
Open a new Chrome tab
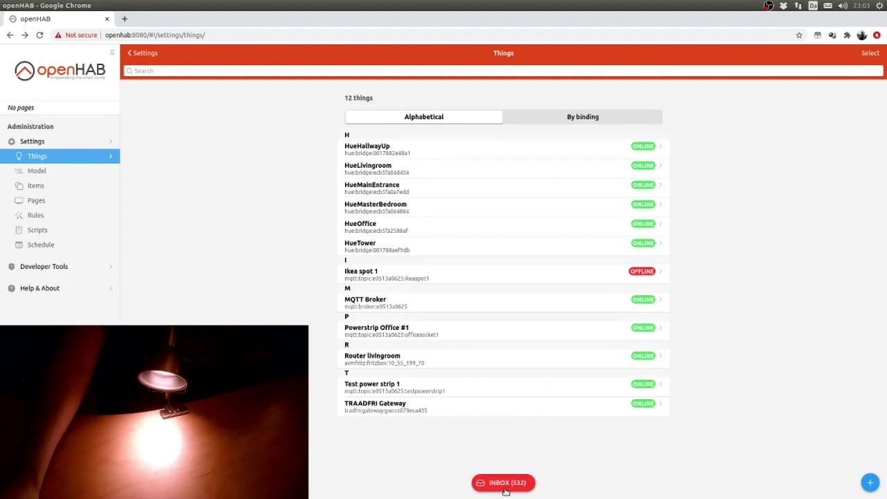pyautogui.click(x=125, y=19)
